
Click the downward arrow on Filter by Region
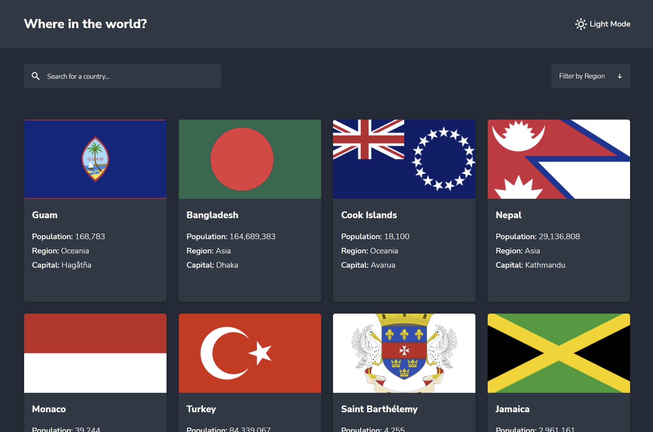pos(619,76)
